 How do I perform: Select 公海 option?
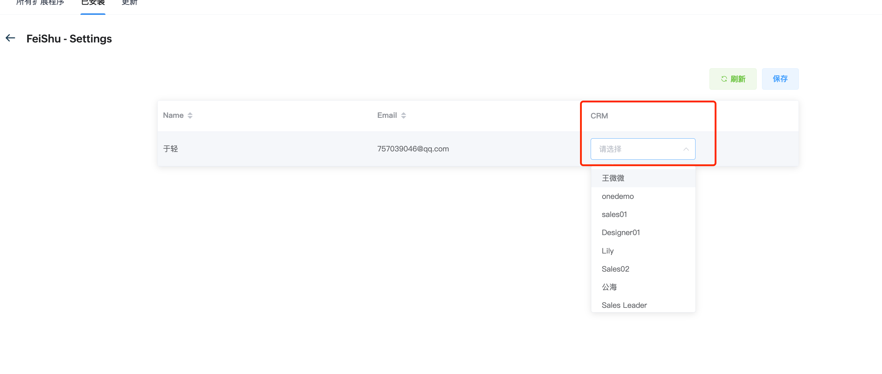pos(609,287)
